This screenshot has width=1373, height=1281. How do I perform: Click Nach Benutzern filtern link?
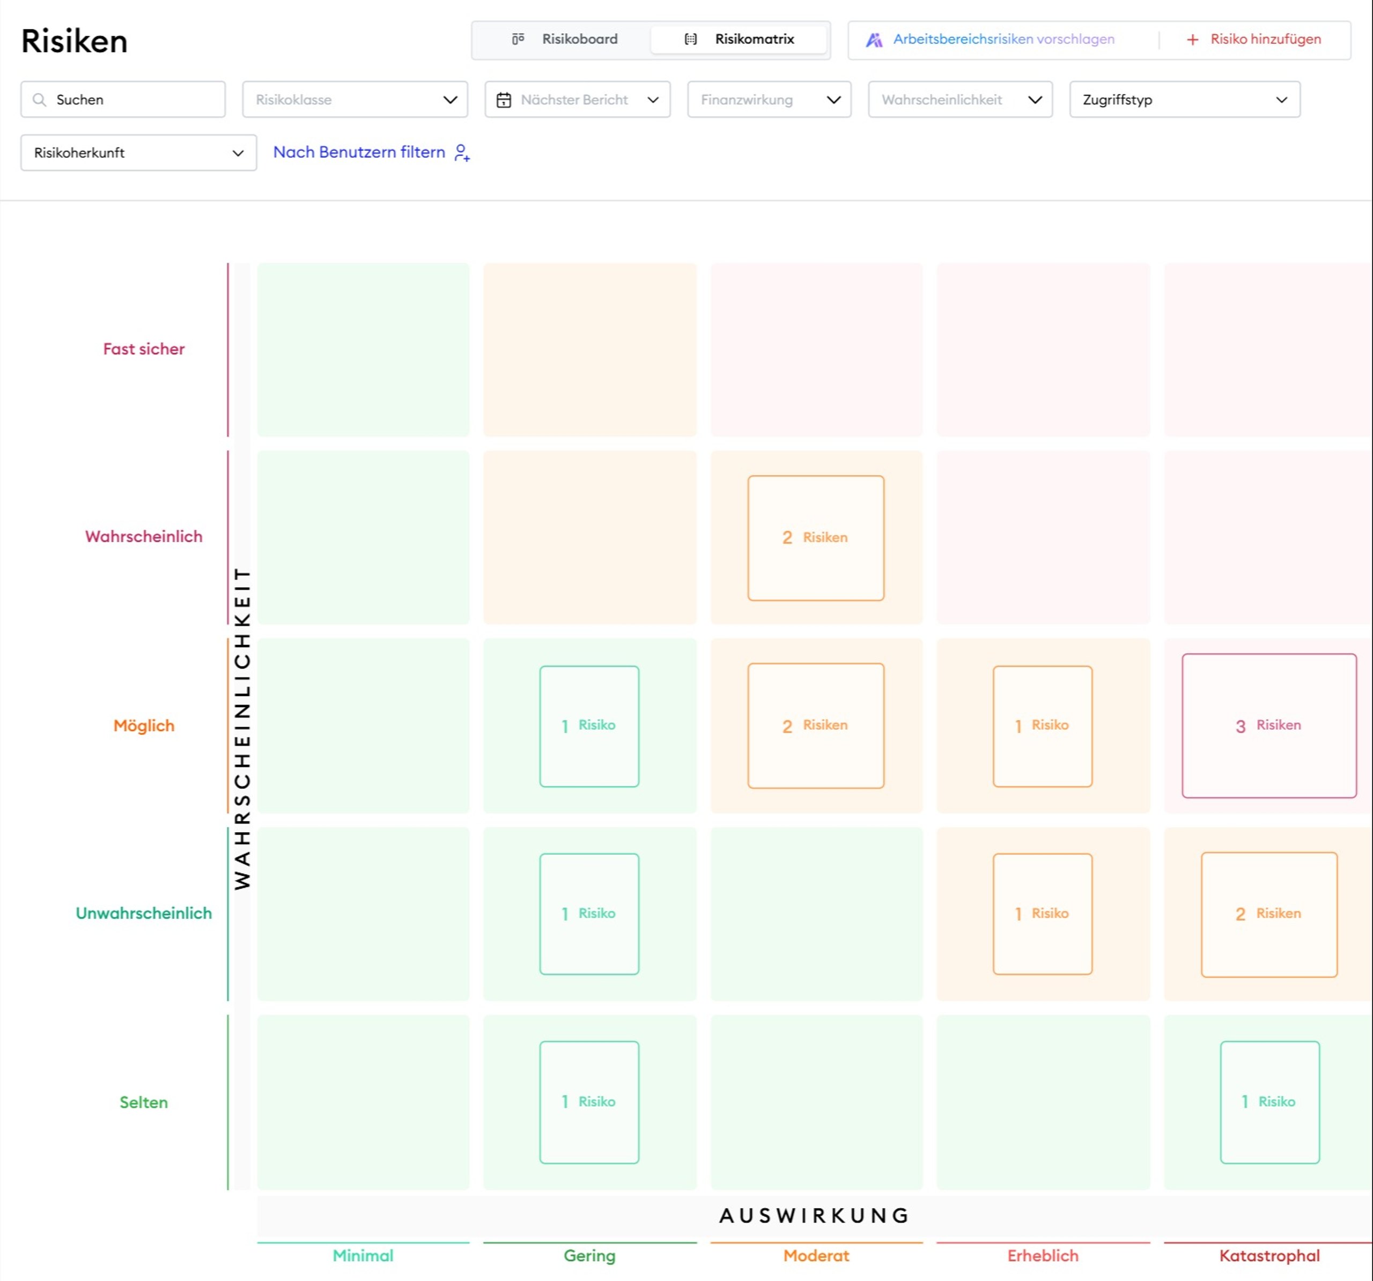[359, 152]
